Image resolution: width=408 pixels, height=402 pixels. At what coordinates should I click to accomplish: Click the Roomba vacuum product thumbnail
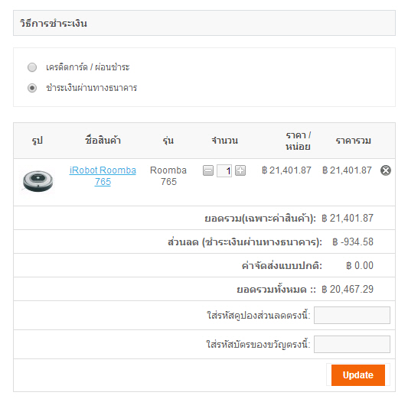pyautogui.click(x=38, y=181)
